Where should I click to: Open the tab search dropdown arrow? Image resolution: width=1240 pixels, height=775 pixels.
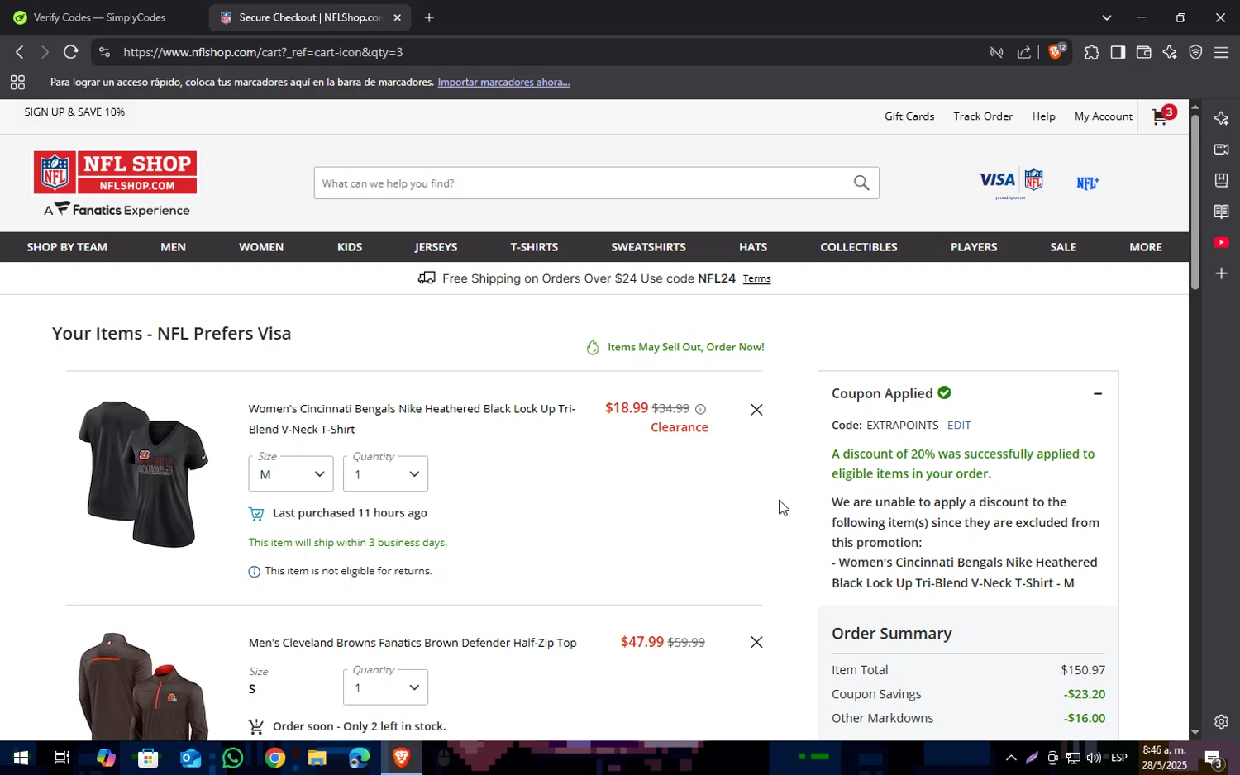1107,17
